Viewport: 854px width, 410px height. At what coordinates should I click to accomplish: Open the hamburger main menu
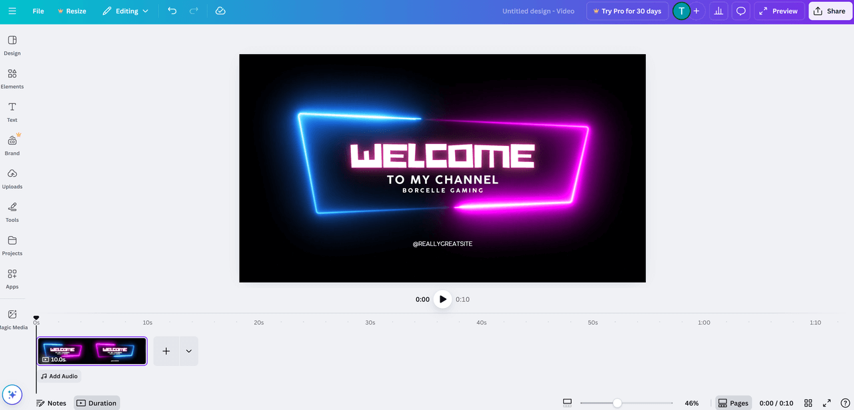12,11
